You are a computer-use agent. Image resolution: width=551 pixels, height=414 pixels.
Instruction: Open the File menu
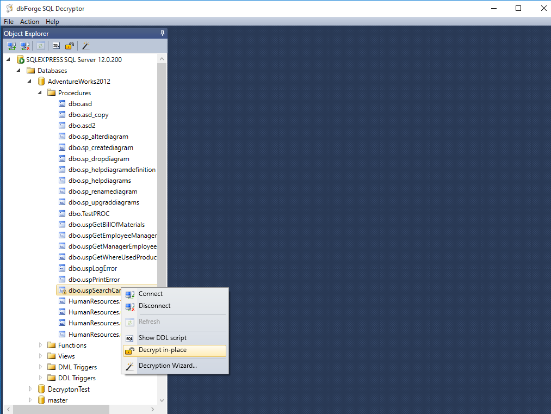pos(9,21)
